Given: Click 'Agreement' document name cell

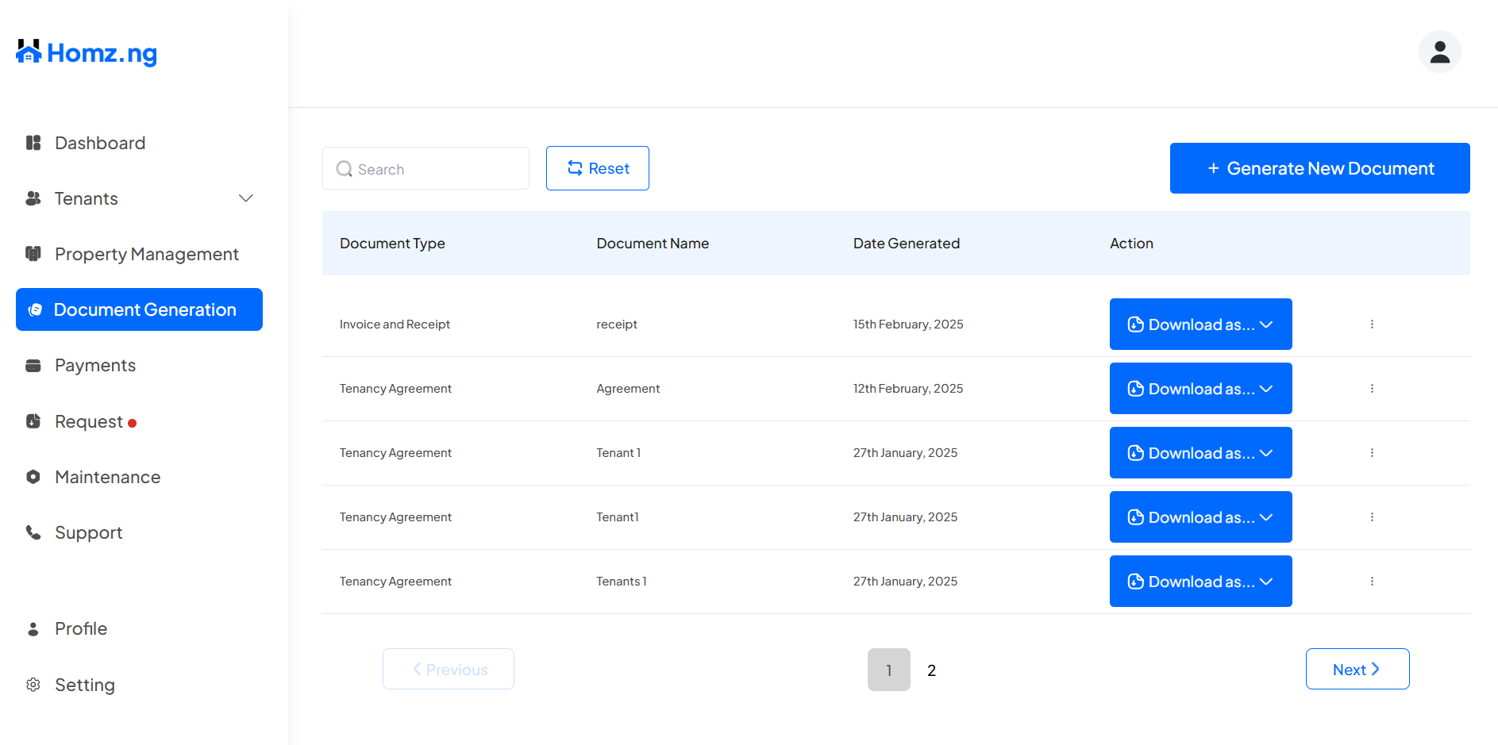Looking at the screenshot, I should [628, 389].
